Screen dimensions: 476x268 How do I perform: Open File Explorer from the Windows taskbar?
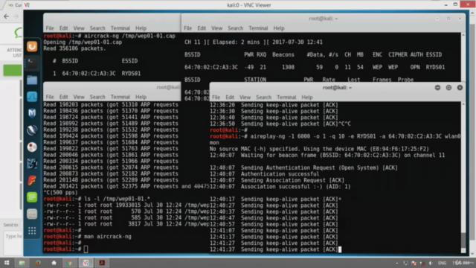pos(22,263)
